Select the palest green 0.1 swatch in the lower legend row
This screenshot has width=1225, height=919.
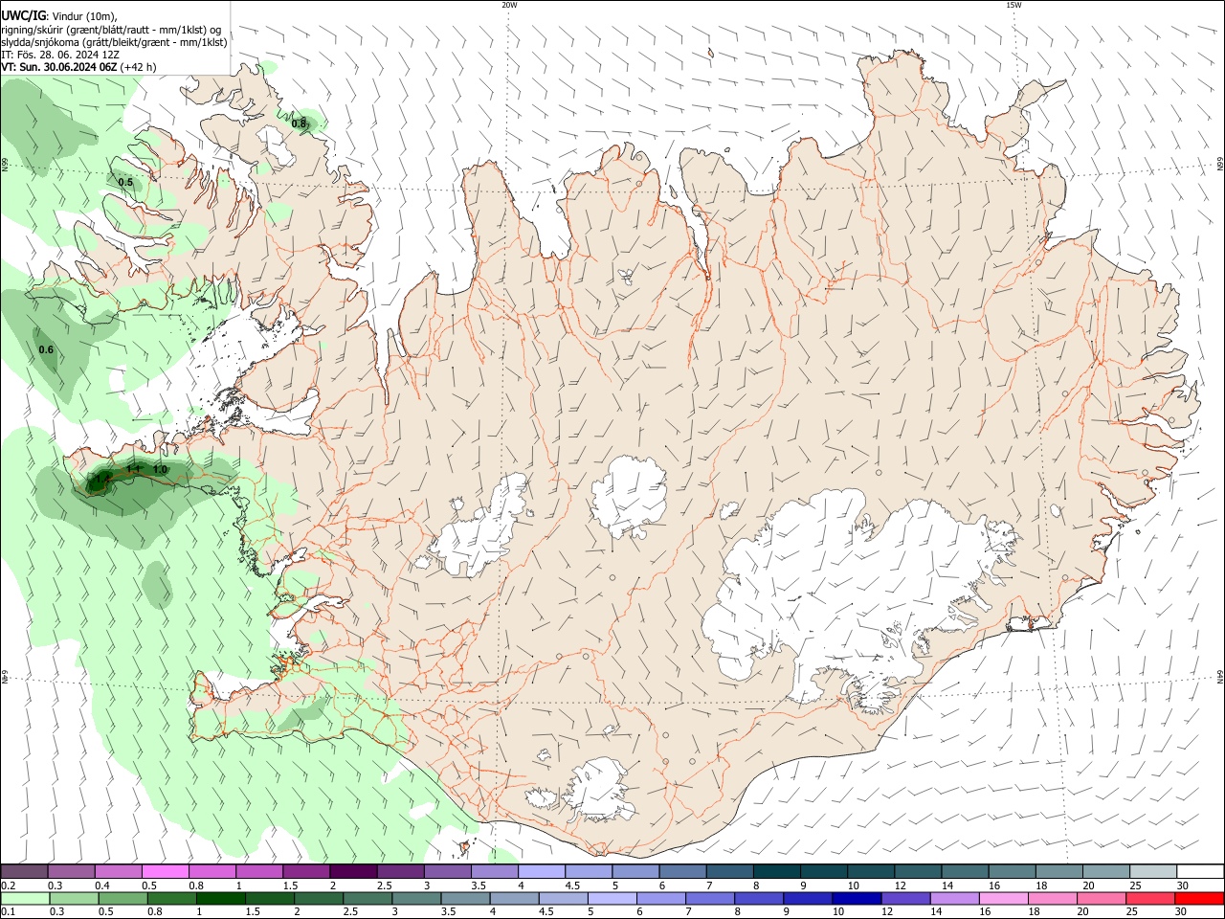tap(25, 898)
